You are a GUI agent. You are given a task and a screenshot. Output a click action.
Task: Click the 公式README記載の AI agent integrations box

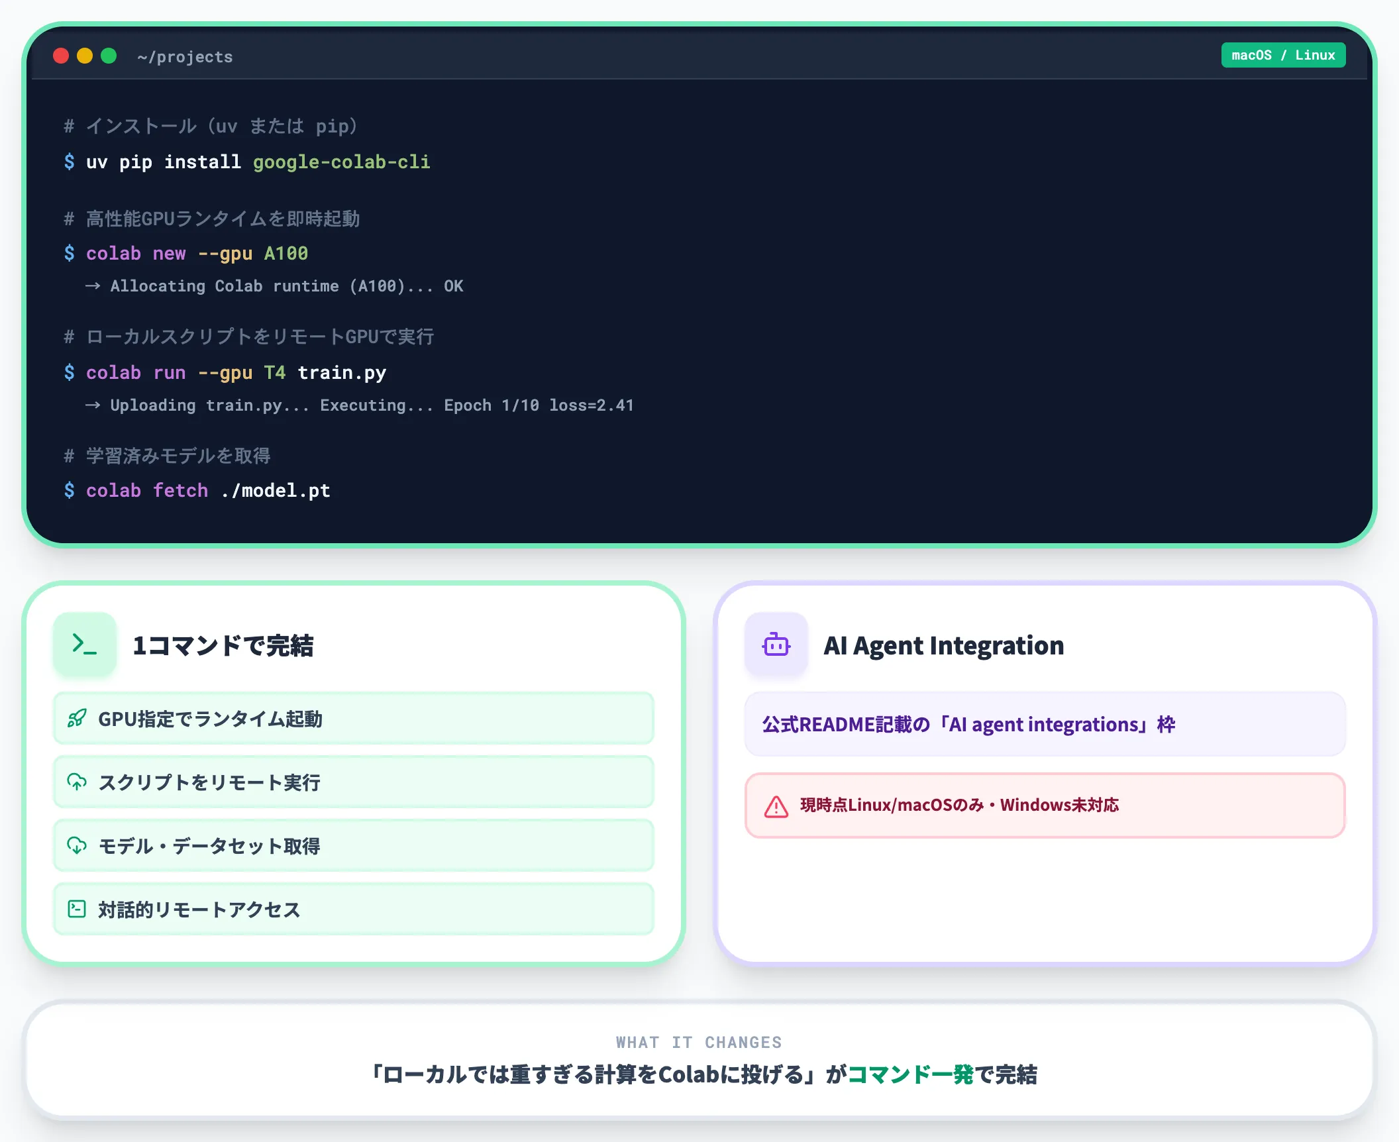pyautogui.click(x=1045, y=724)
